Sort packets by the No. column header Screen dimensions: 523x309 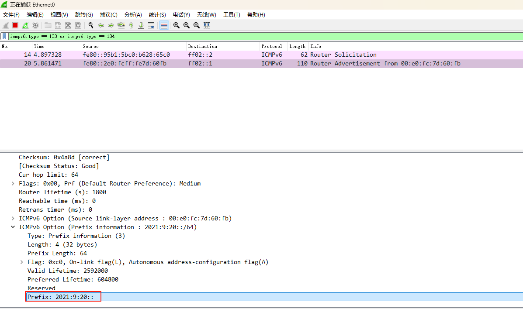[x=16, y=46]
